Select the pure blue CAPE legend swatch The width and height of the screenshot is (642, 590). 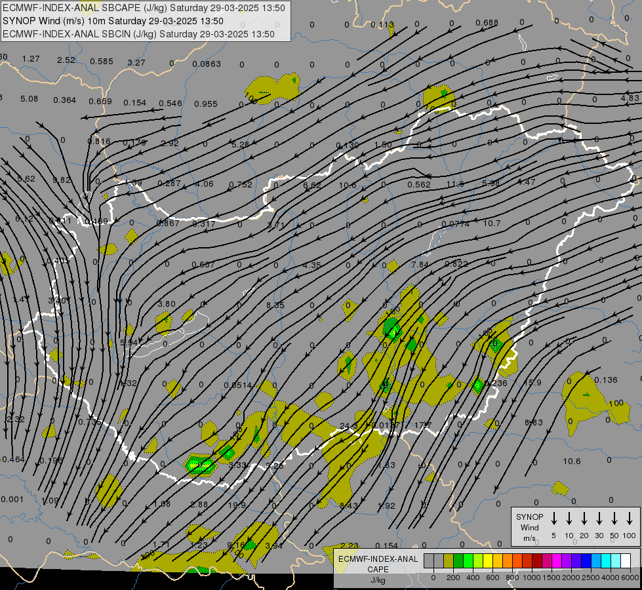pyautogui.click(x=586, y=561)
